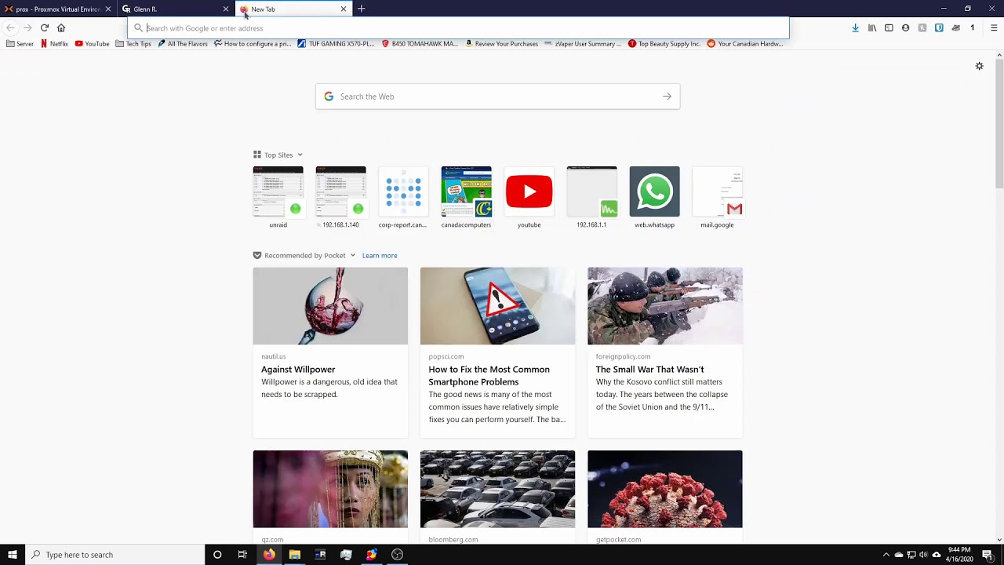Focus the Search the Web field
The width and height of the screenshot is (1004, 565).
coord(497,97)
